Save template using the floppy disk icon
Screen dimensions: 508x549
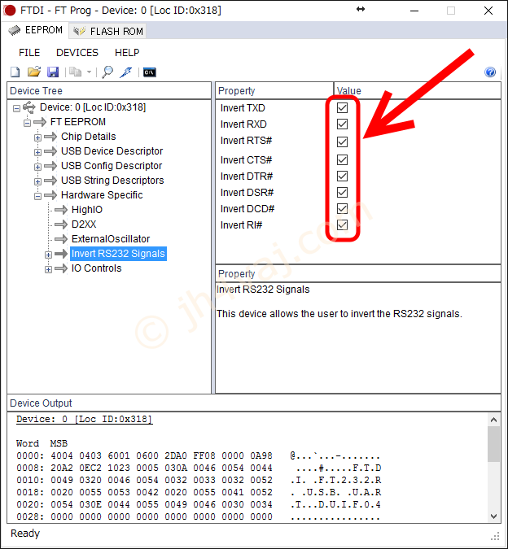pyautogui.click(x=53, y=72)
